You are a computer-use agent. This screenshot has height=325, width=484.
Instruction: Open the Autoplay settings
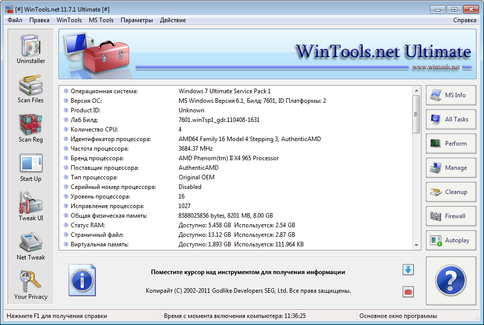click(x=451, y=240)
